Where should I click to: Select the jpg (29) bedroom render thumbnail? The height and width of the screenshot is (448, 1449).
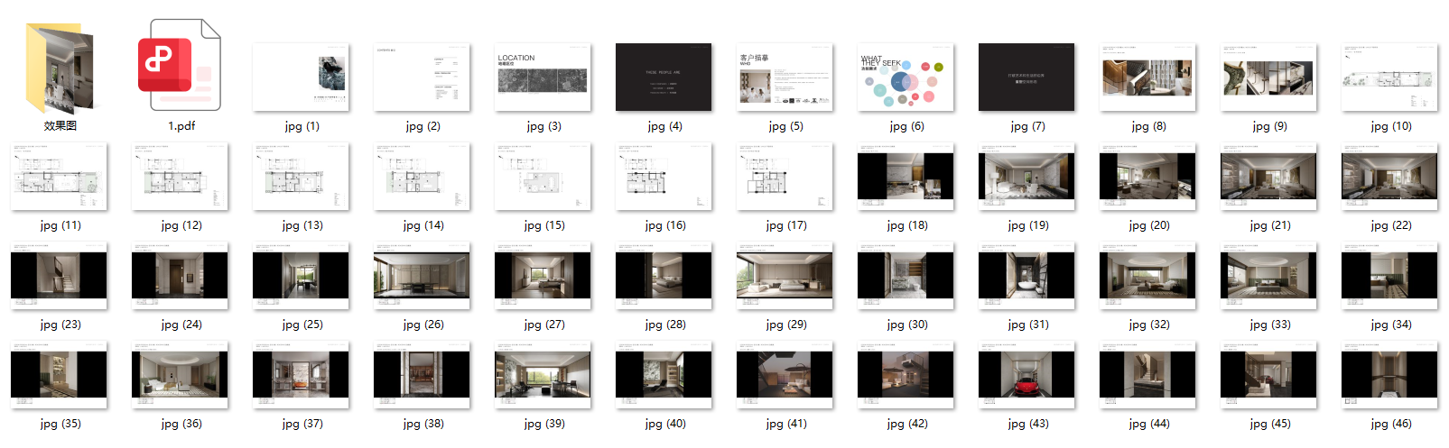pos(785,276)
